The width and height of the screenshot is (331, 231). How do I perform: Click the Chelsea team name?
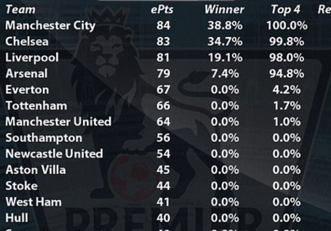(27, 41)
